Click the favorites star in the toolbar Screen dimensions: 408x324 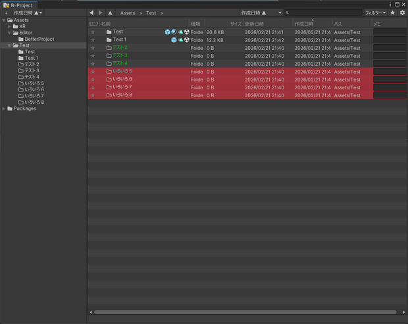393,12
